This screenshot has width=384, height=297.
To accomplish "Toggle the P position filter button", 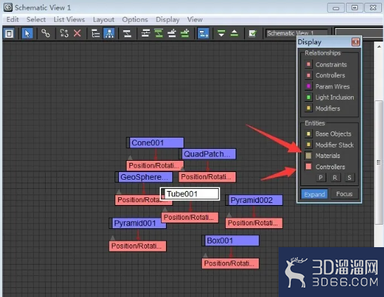I will point(321,178).
